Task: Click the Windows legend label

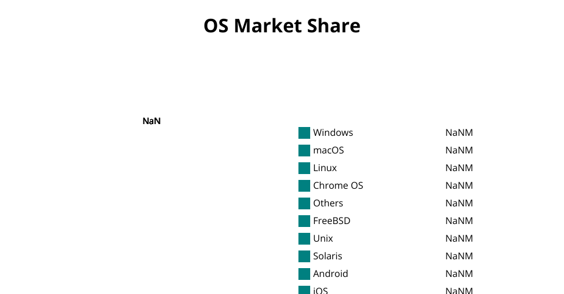Action: (x=333, y=133)
